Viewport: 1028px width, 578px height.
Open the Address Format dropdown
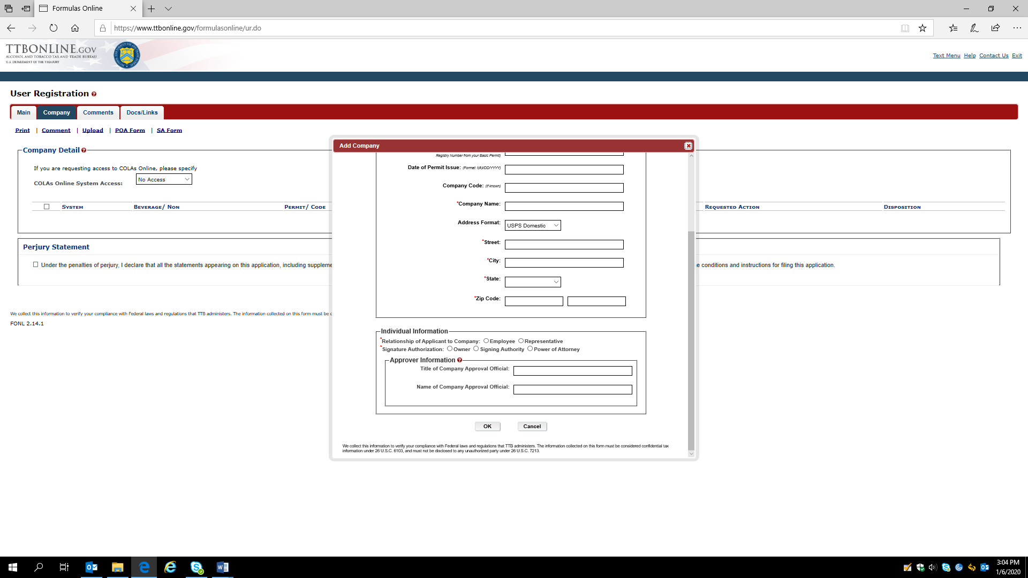point(532,225)
